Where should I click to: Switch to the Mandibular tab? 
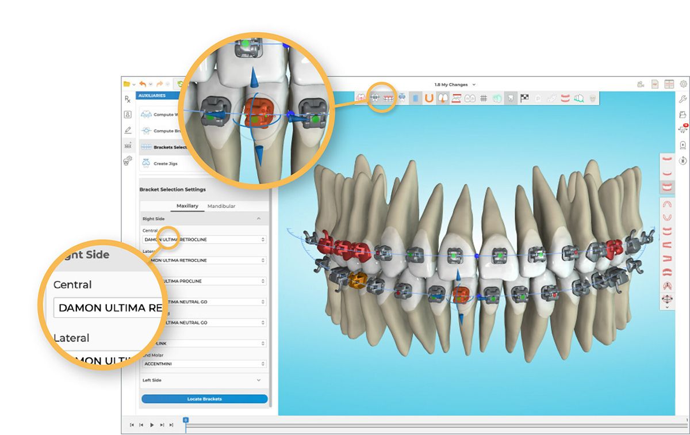[x=221, y=206]
